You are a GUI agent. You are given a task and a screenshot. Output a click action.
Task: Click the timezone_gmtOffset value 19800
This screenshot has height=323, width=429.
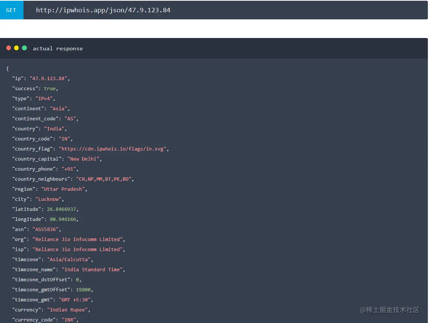(83, 290)
